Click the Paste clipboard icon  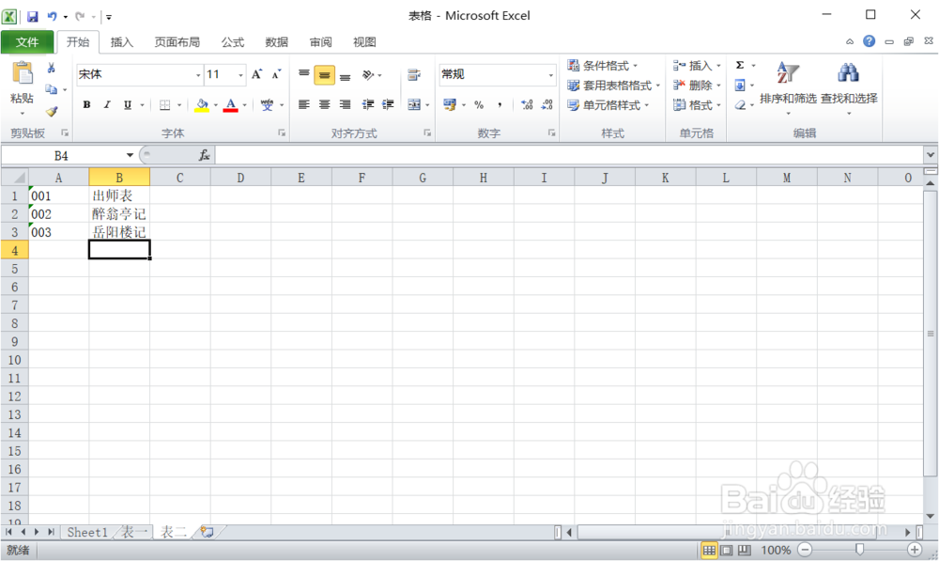click(23, 73)
